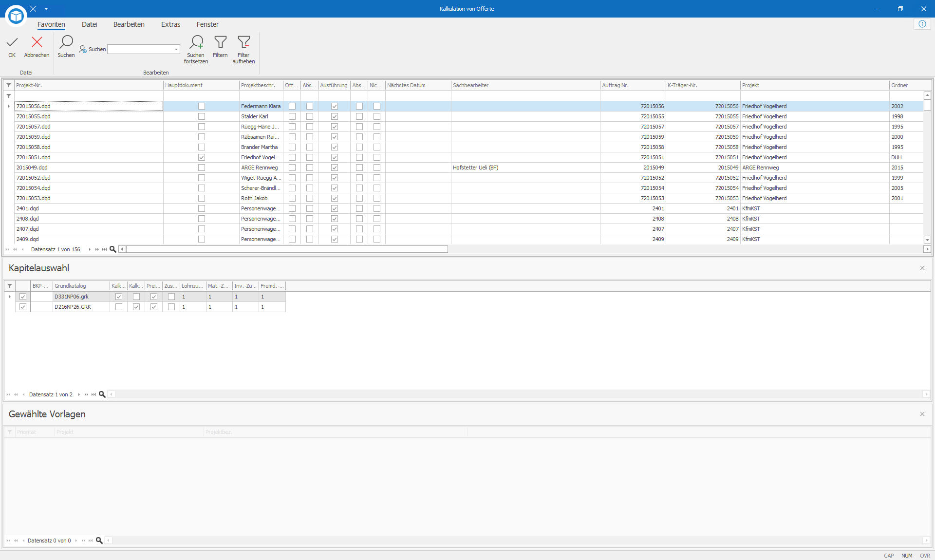Click the user search icon beside Suchen field

pyautogui.click(x=83, y=49)
